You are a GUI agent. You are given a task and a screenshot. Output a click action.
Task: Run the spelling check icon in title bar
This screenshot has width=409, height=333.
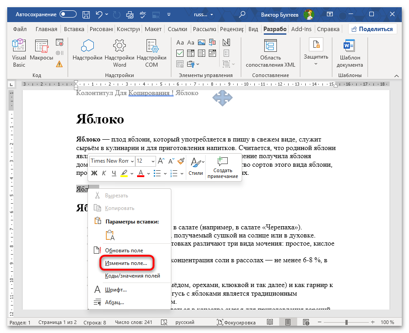pos(142,14)
